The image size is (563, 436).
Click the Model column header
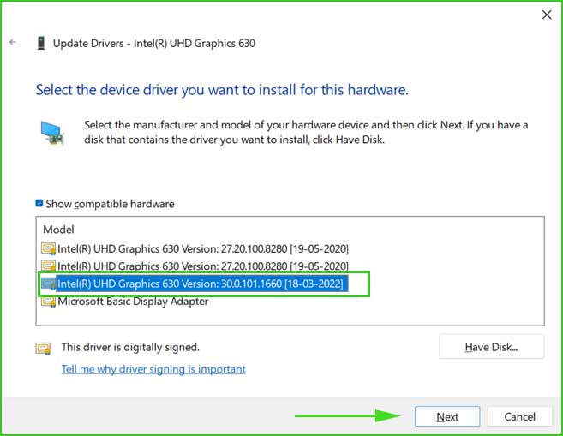(58, 230)
